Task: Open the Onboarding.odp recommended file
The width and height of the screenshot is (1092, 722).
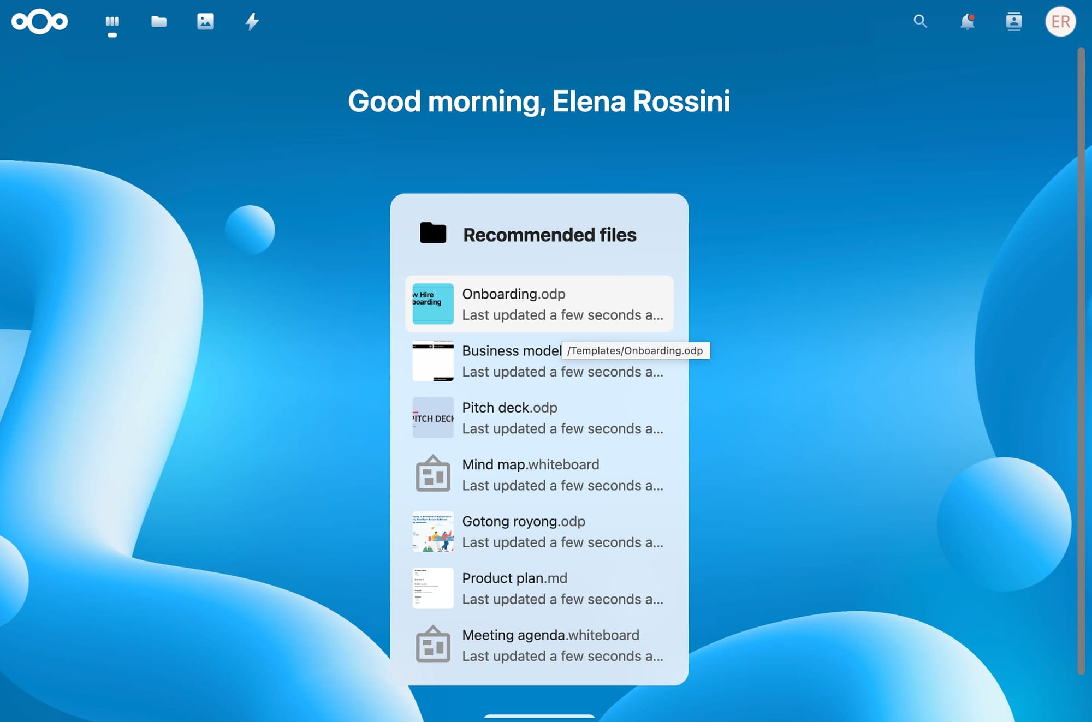Action: point(539,304)
